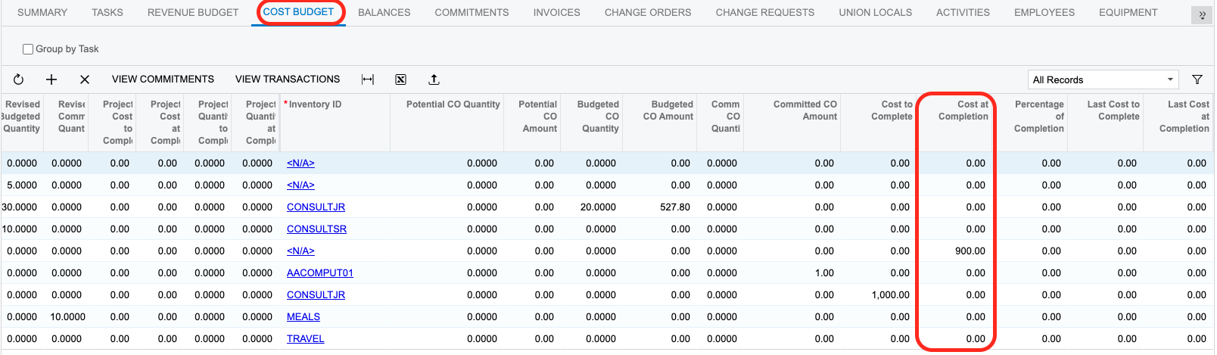Click the upload file icon
Image resolution: width=1217 pixels, height=355 pixels.
click(434, 79)
